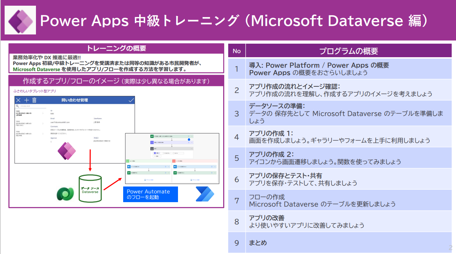Click the トレーニングの概要 heading bar
Screen dimensions: 456x254
pyautogui.click(x=116, y=48)
